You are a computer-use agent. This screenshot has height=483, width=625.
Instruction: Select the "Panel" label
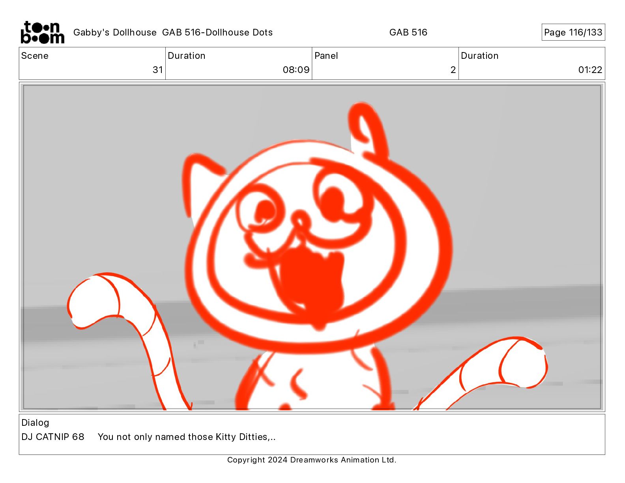tap(326, 56)
